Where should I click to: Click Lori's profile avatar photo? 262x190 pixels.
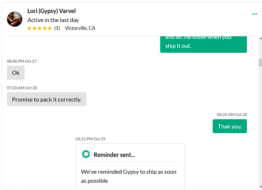15,19
